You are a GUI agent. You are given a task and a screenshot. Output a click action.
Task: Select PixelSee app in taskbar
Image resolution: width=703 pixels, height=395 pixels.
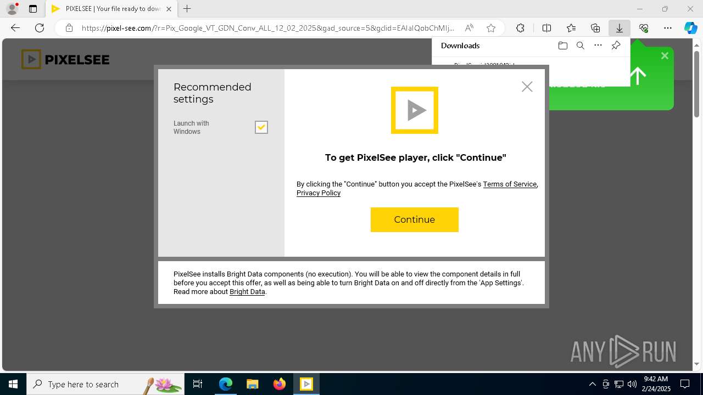point(306,384)
